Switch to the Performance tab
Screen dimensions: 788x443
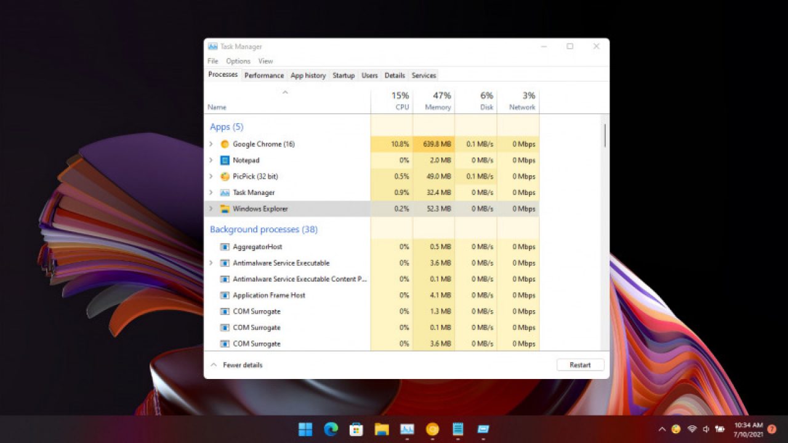coord(264,75)
